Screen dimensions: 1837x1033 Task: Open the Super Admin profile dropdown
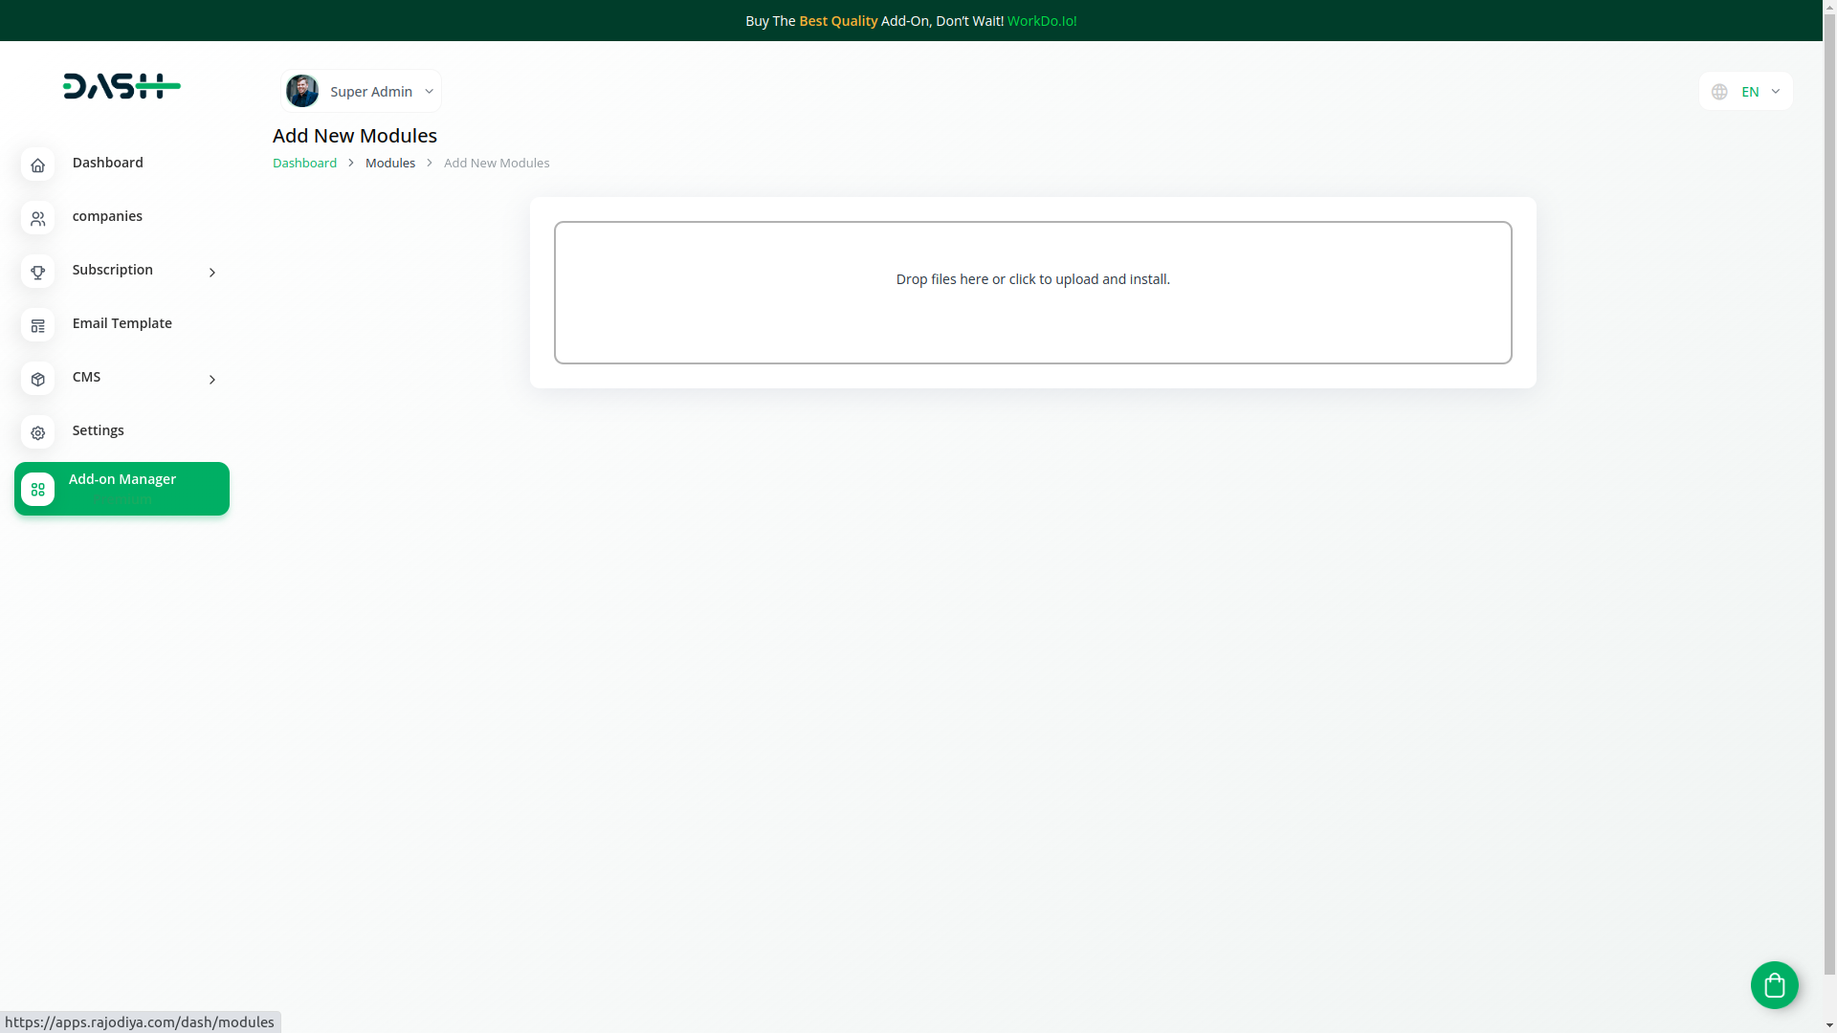(x=361, y=91)
